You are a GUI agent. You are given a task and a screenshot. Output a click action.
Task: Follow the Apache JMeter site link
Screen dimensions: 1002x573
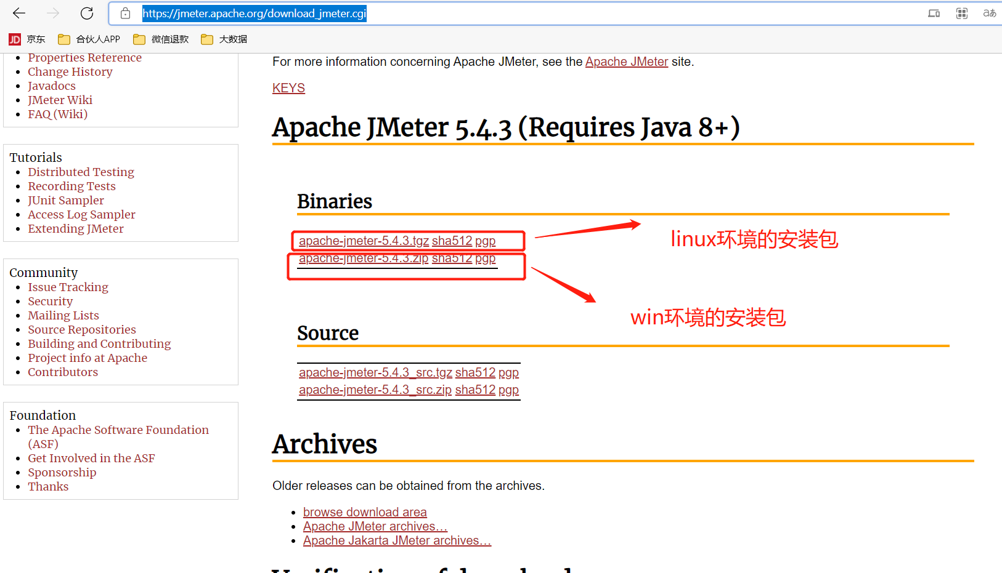coord(627,62)
